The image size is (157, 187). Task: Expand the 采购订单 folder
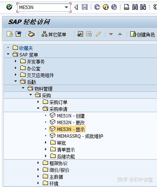[x=38, y=102]
